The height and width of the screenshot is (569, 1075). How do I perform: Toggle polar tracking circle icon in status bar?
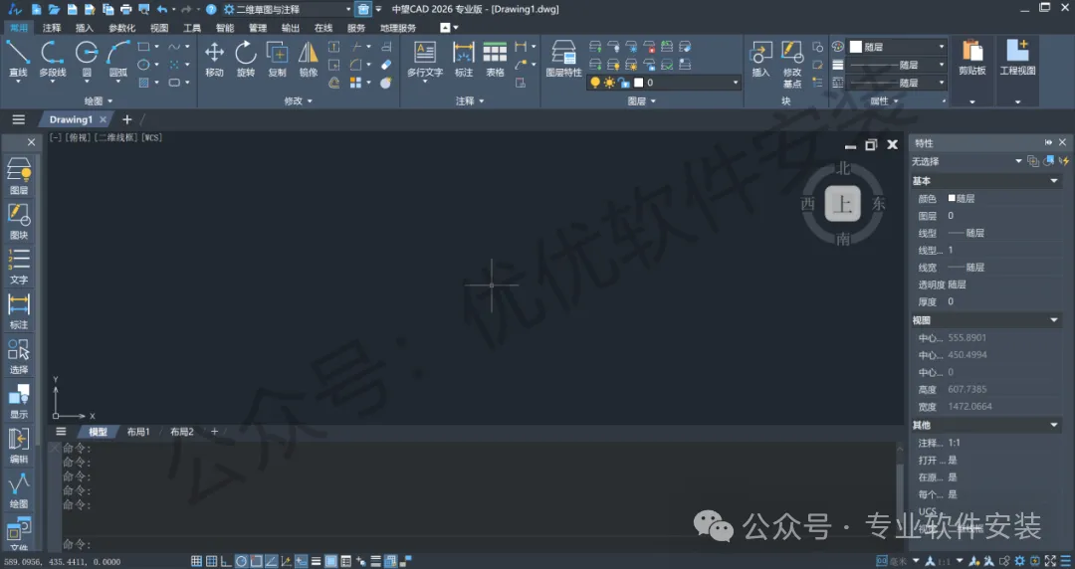[x=241, y=561]
